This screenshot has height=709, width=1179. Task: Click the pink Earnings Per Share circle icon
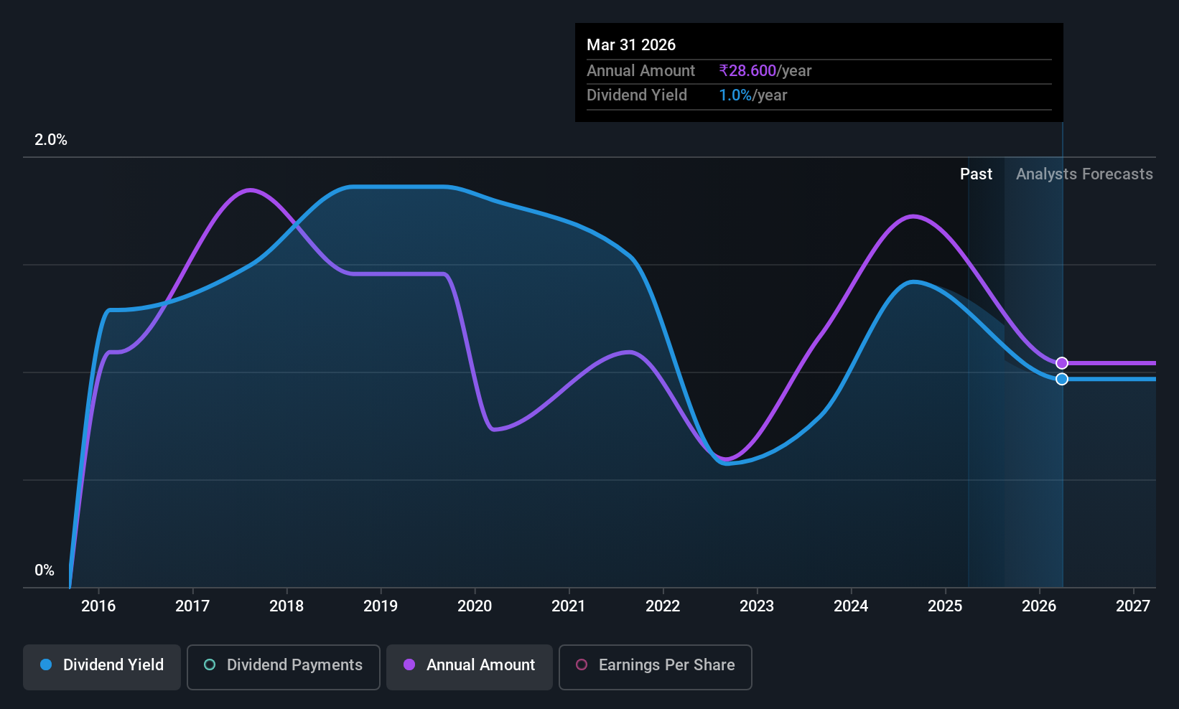click(x=582, y=665)
